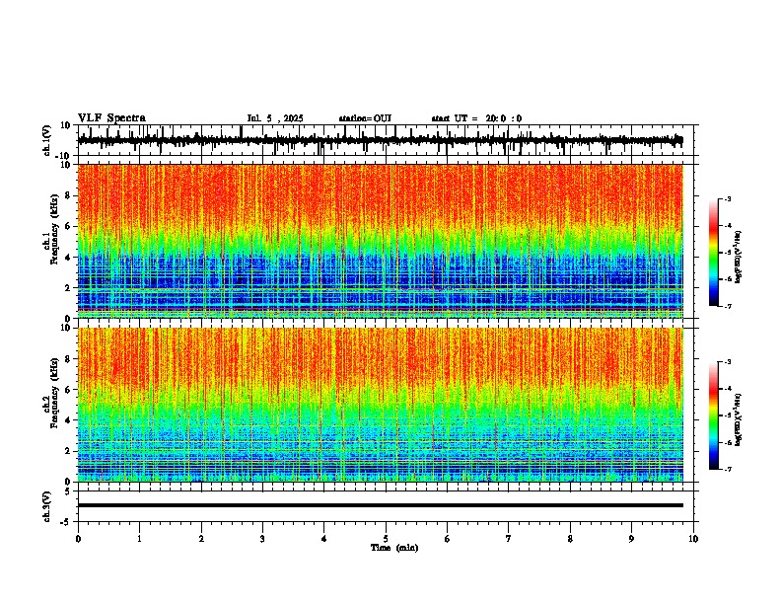Click the time-axis tick label '3'
The height and width of the screenshot is (604, 781).
click(x=262, y=539)
